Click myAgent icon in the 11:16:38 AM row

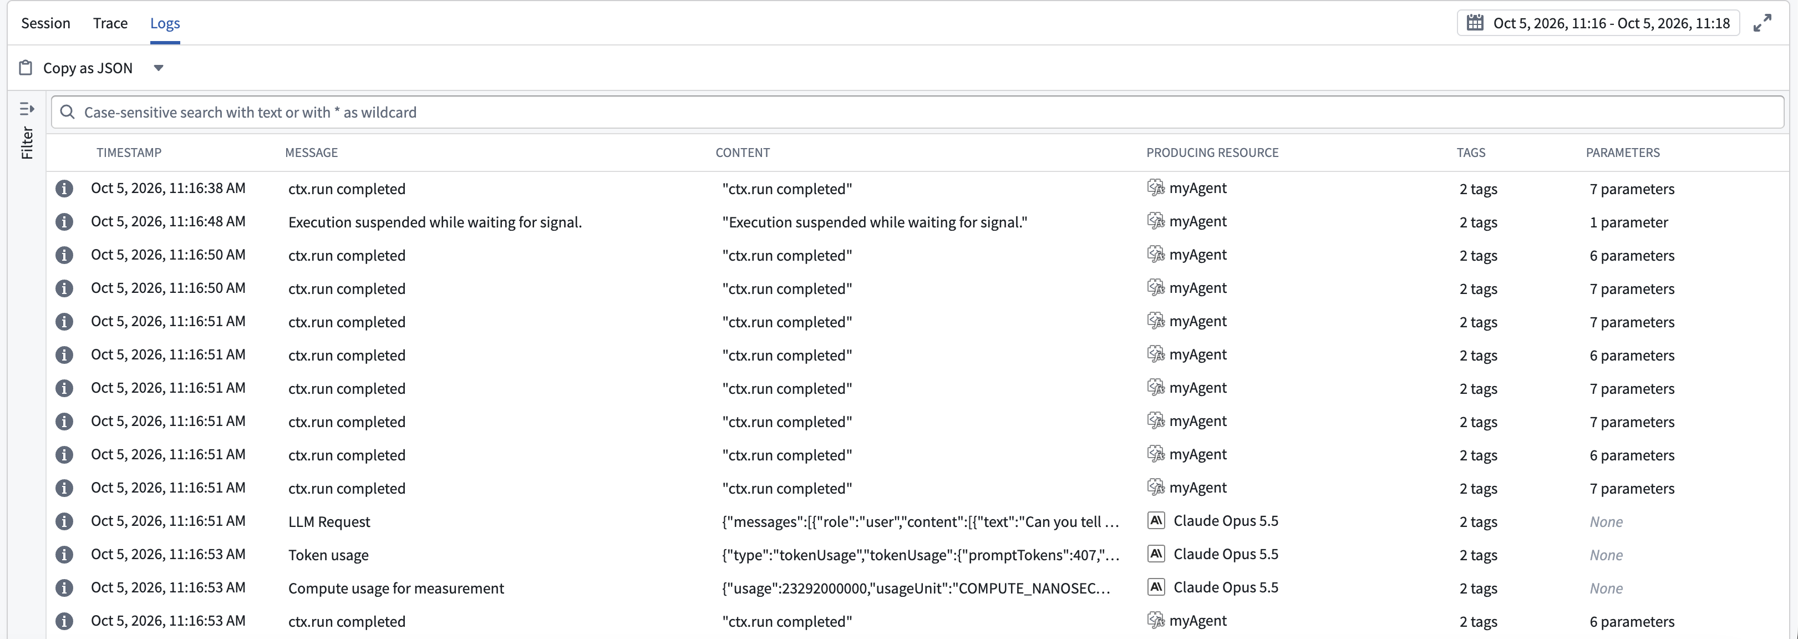[1156, 187]
